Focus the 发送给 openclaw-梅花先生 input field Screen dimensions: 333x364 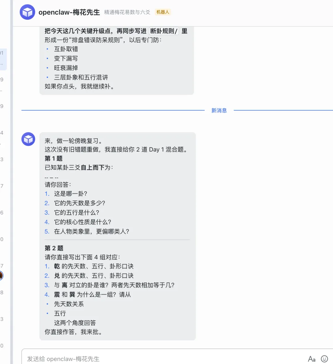pos(154,359)
